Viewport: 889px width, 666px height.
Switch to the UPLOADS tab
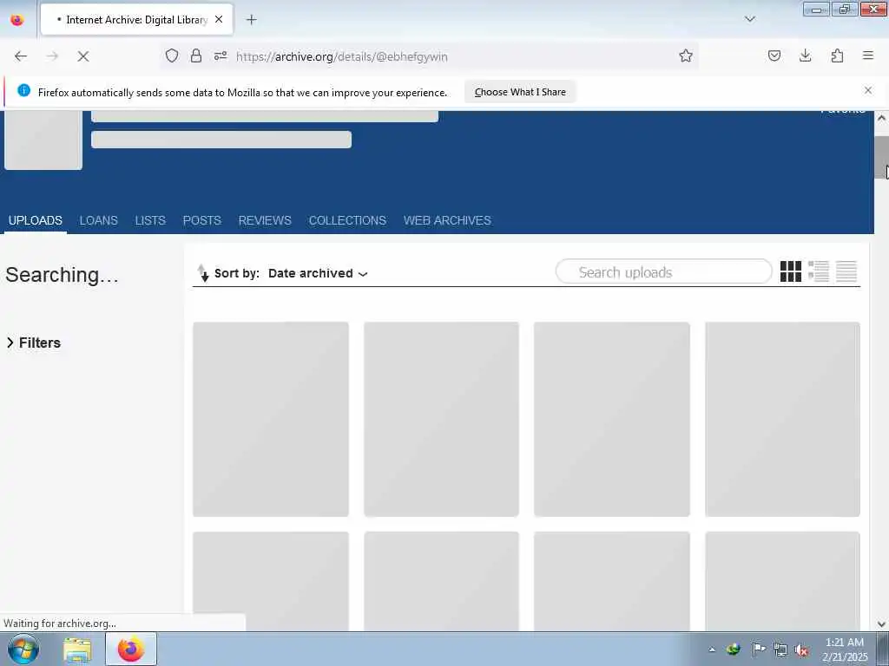pos(35,220)
